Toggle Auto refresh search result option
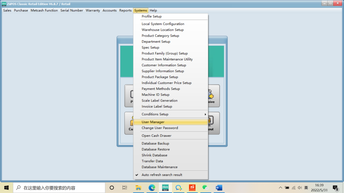The image size is (344, 193). tap(162, 175)
